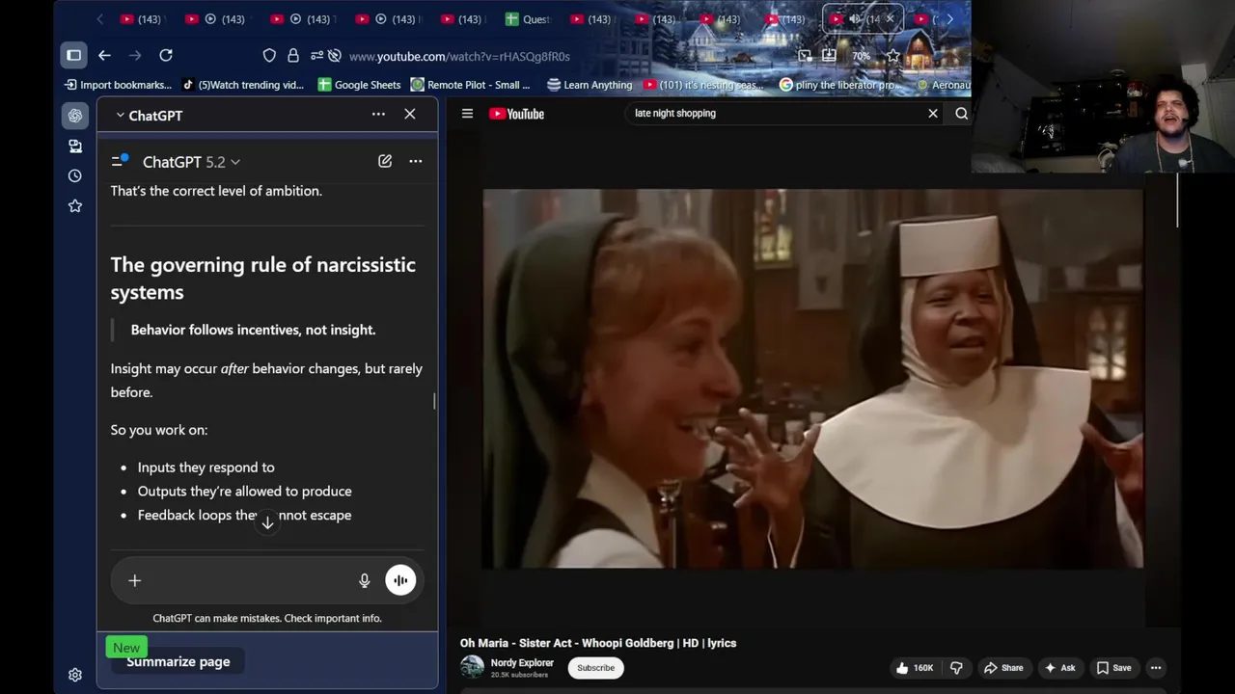Open the ChatGPT chat history menu

(120, 161)
